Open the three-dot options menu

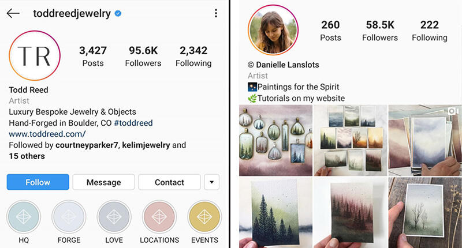216,13
